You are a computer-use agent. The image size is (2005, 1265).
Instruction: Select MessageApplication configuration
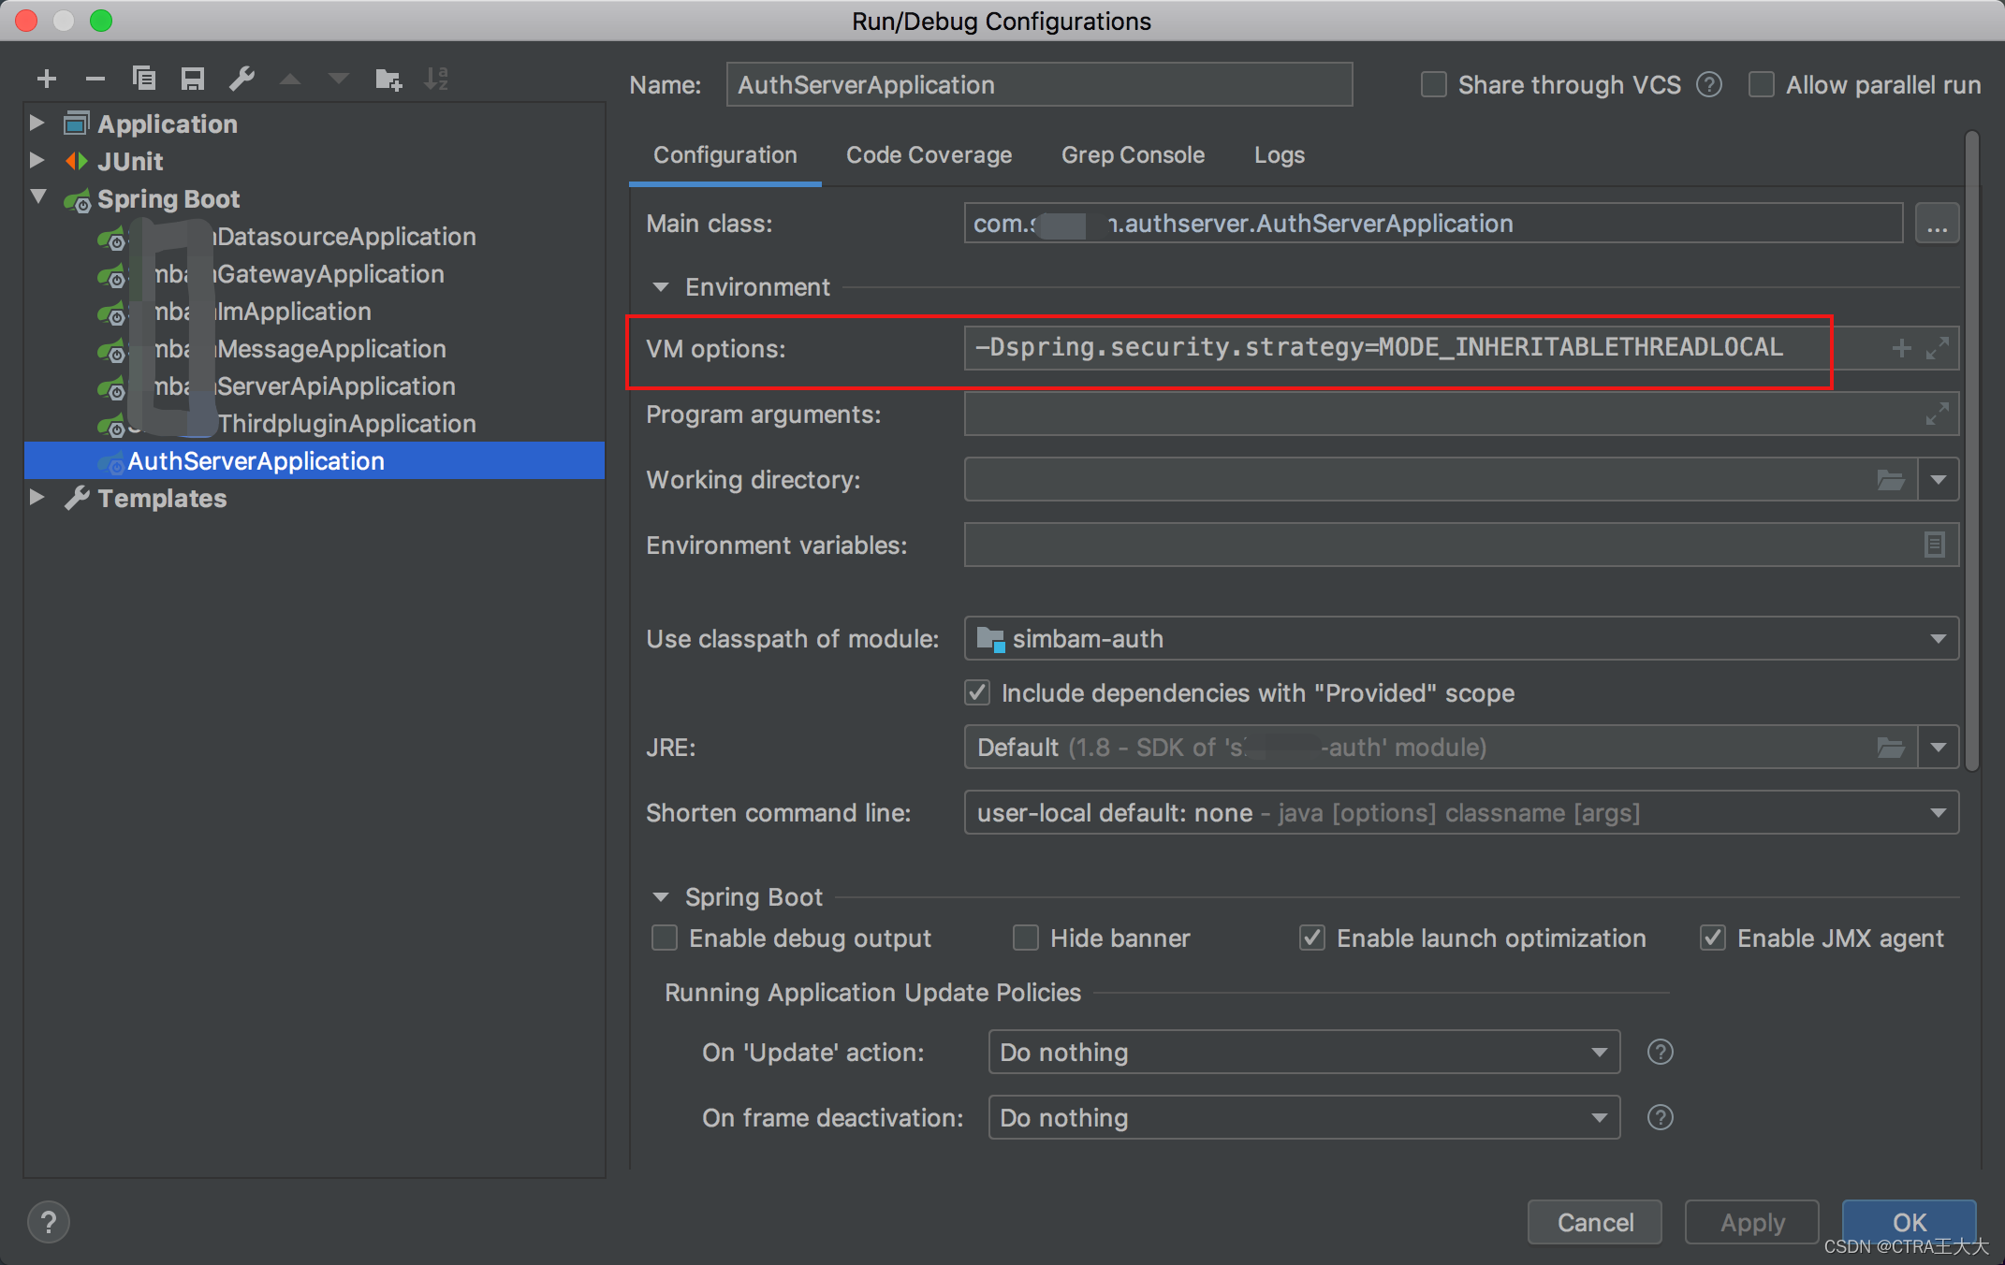point(315,348)
